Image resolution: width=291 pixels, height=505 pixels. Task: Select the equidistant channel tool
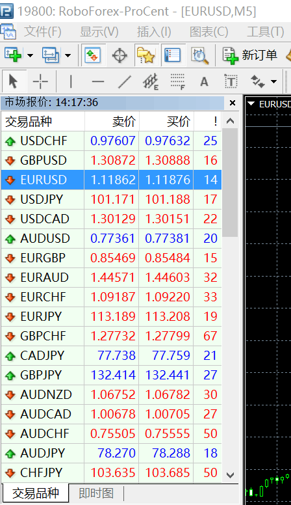(151, 81)
